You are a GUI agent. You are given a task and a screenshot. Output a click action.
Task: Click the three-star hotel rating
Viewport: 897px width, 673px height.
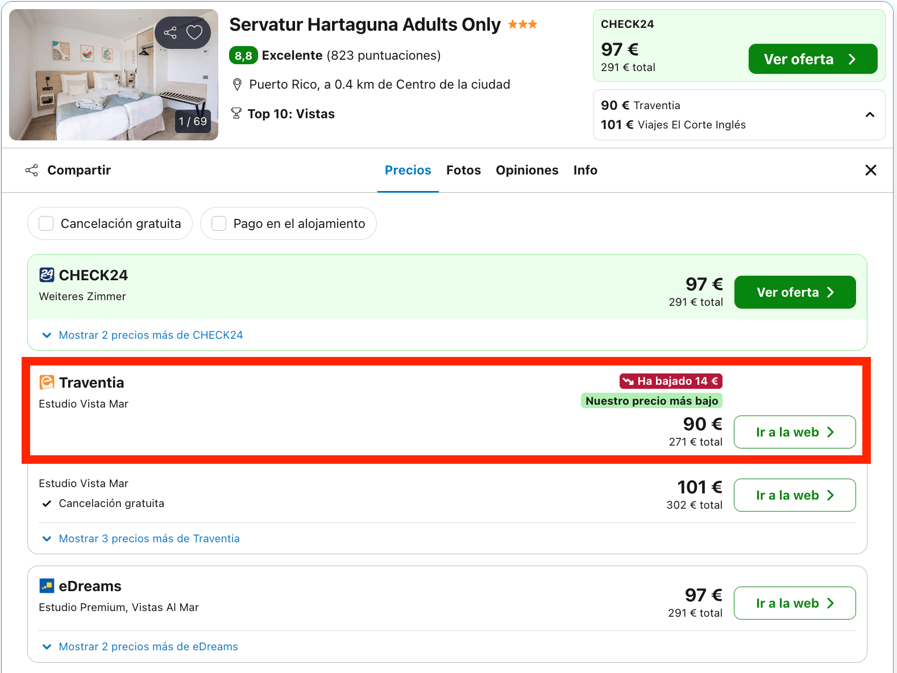tap(522, 24)
